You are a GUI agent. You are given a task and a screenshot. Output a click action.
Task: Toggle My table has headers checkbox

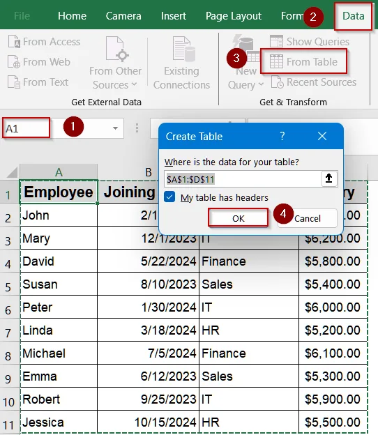[x=169, y=197]
